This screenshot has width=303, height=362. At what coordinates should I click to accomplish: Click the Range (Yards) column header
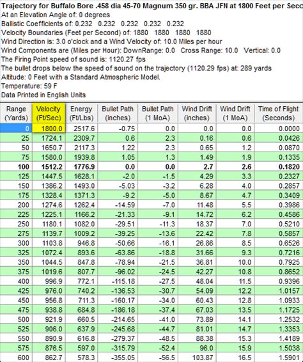16,113
